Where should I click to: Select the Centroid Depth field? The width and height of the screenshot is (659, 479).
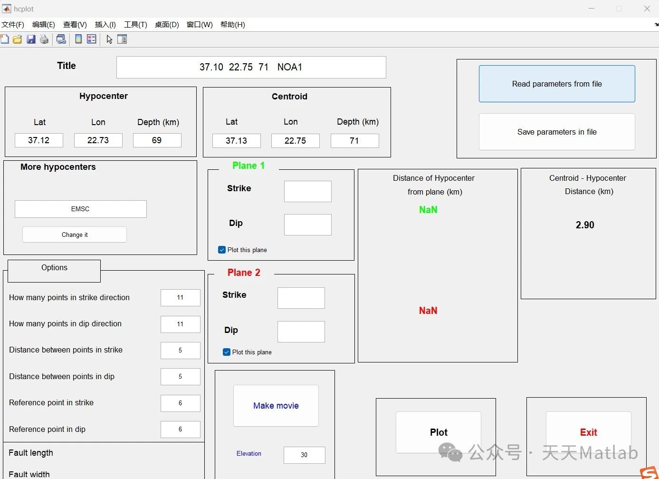point(355,141)
